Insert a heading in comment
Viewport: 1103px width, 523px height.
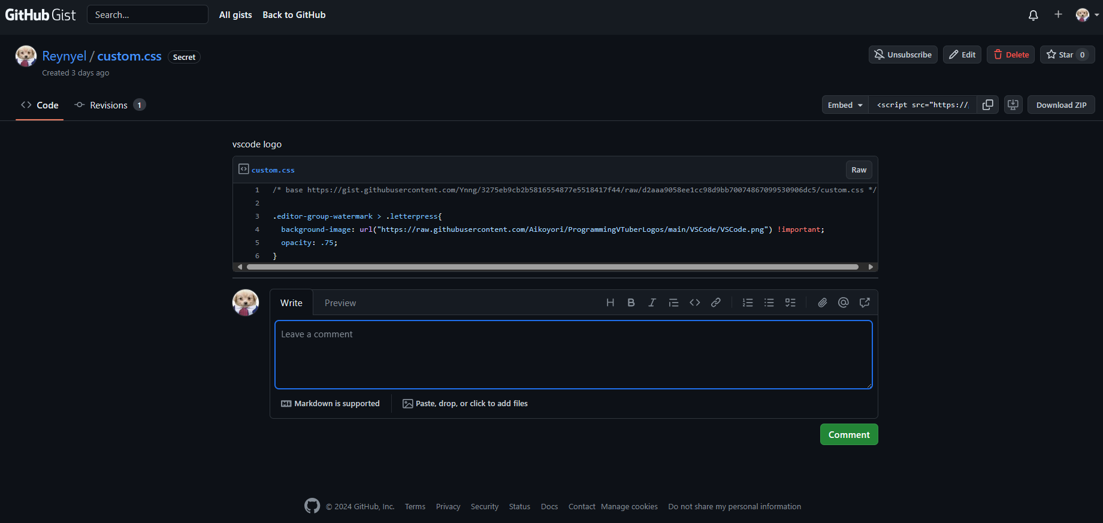pyautogui.click(x=610, y=303)
